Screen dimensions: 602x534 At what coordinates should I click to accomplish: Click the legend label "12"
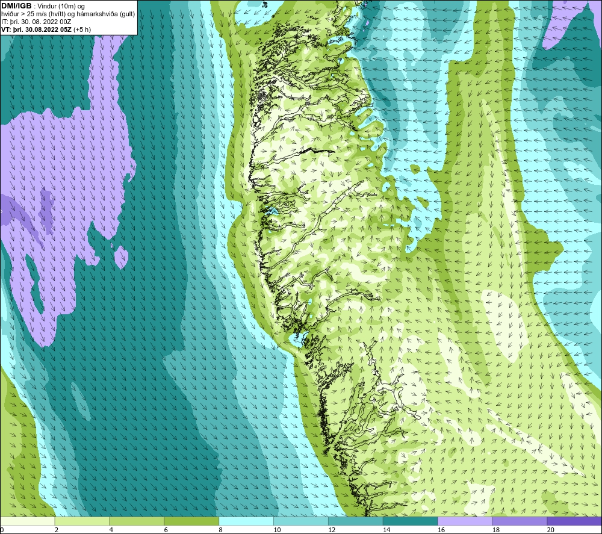click(332, 530)
